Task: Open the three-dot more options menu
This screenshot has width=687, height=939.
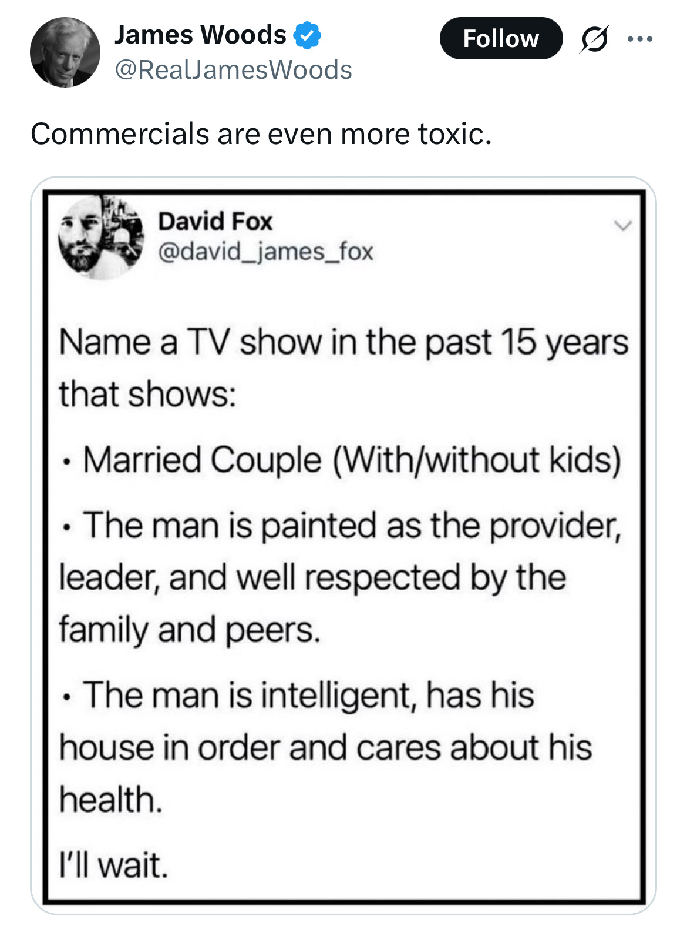Action: [x=639, y=39]
